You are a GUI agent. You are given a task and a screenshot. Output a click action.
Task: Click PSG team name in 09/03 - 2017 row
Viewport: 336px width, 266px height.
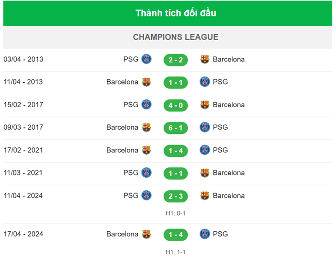pos(220,127)
